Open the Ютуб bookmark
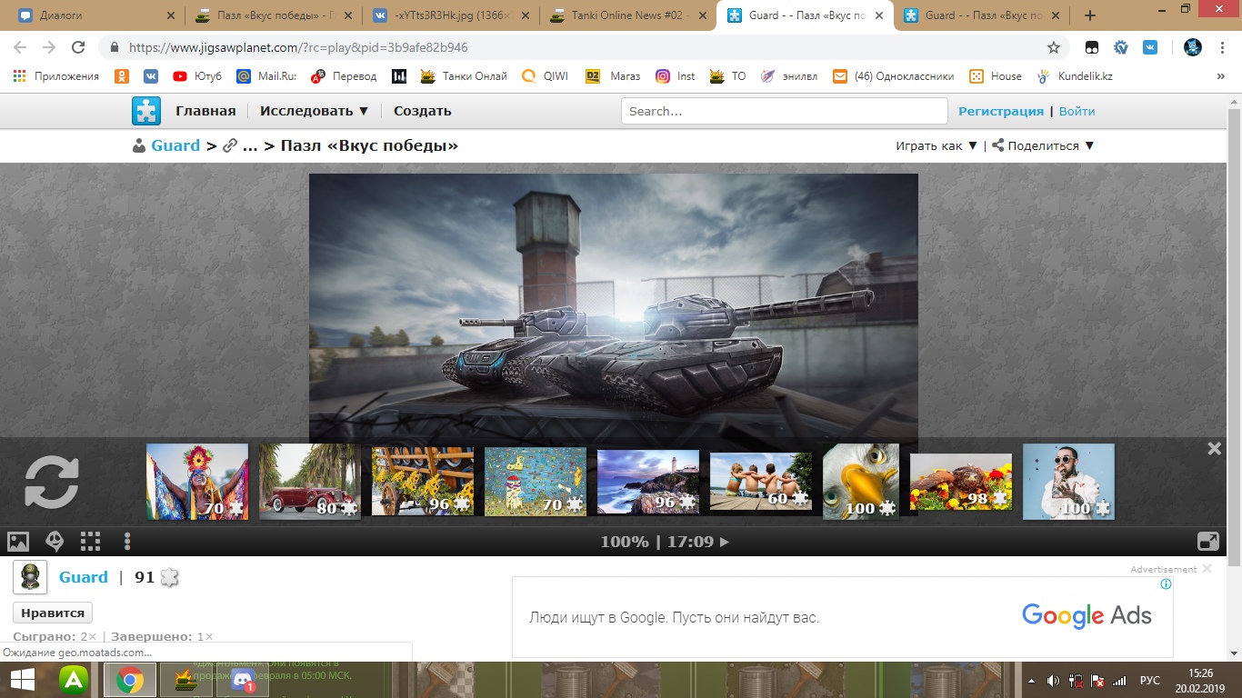Viewport: 1242px width, 698px height. tap(197, 76)
